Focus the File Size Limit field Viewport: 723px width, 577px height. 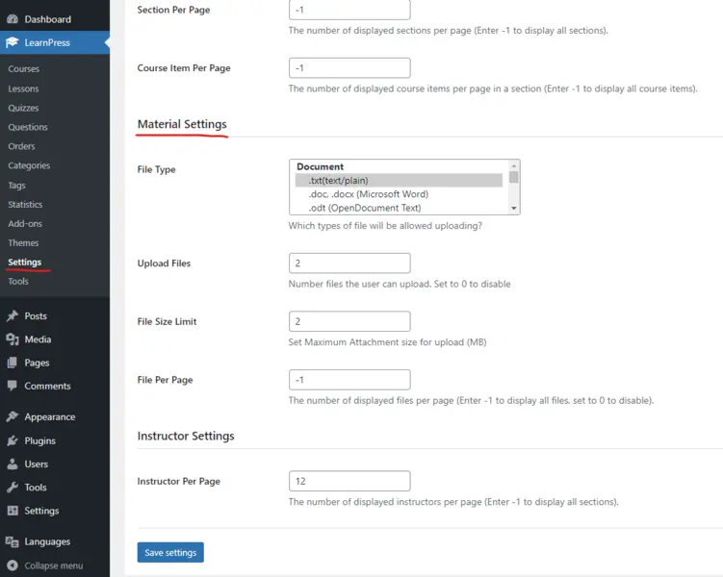tap(349, 321)
